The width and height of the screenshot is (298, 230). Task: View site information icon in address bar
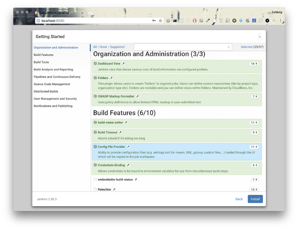tap(38, 20)
